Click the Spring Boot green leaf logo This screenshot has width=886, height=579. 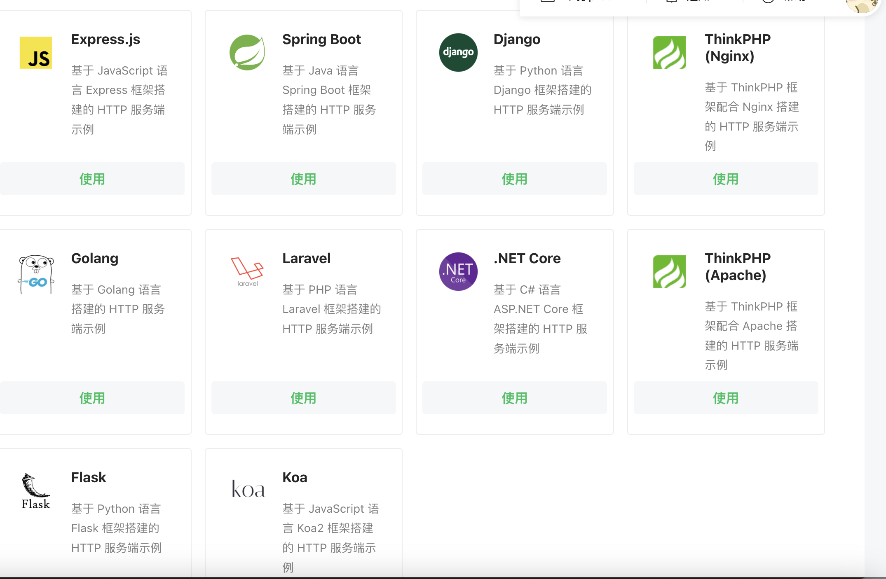(247, 52)
